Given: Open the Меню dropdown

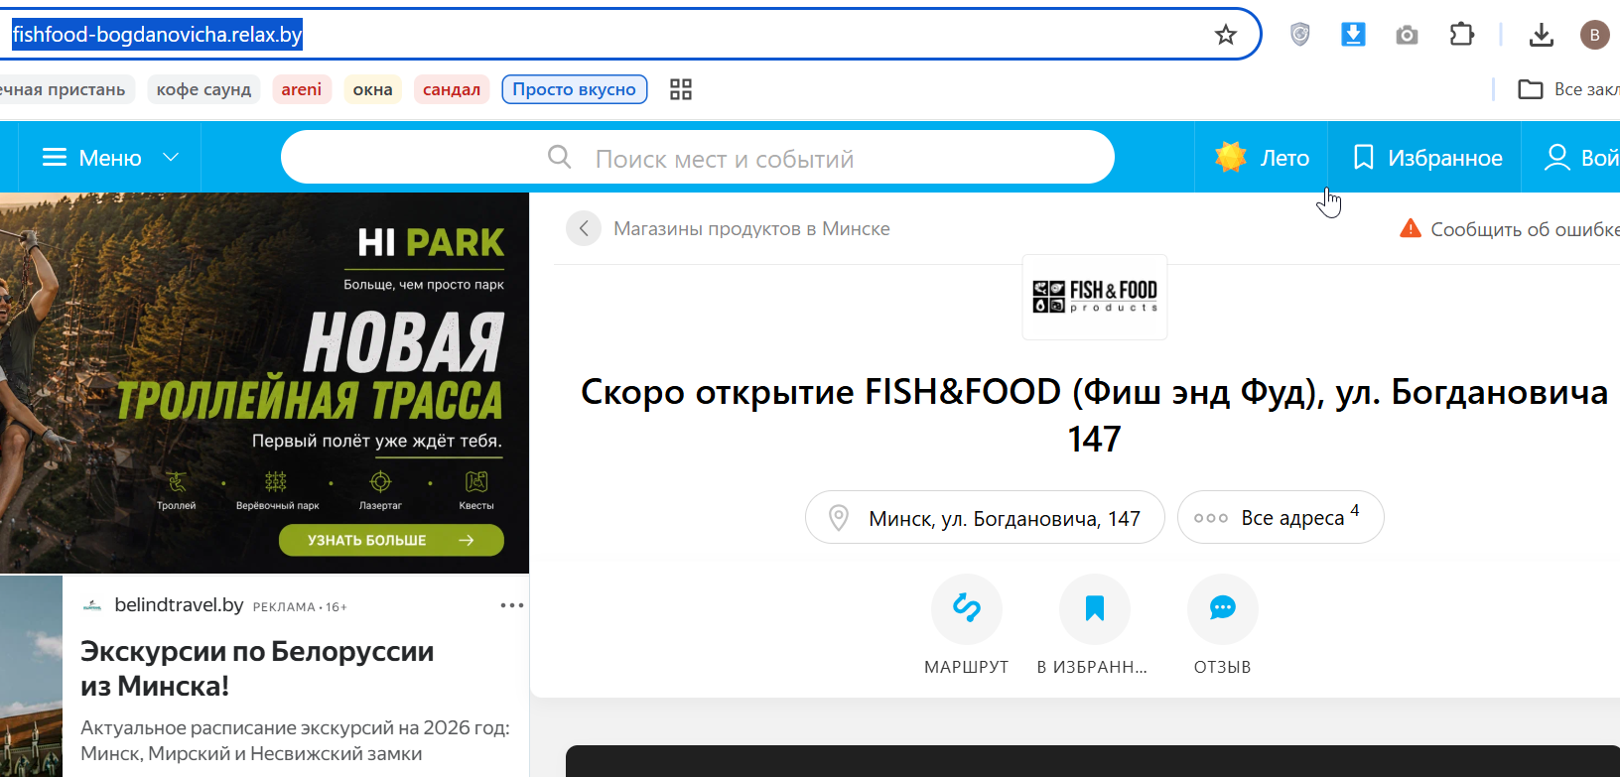Looking at the screenshot, I should (x=110, y=158).
